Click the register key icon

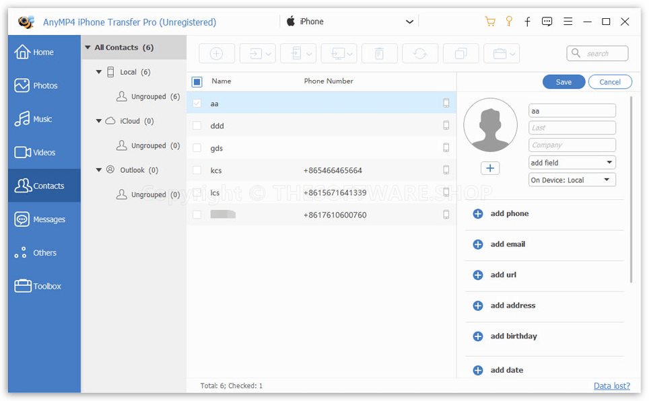click(509, 22)
